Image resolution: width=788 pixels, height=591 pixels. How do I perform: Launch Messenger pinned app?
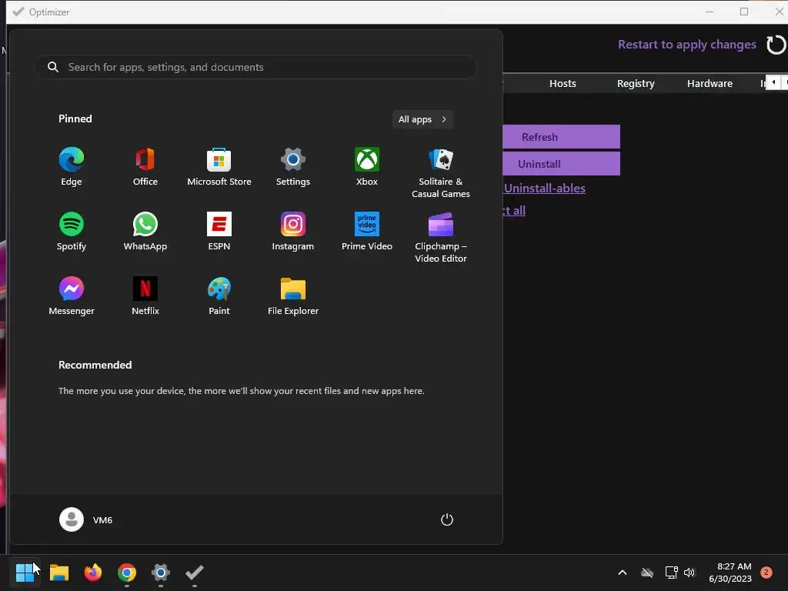72,296
